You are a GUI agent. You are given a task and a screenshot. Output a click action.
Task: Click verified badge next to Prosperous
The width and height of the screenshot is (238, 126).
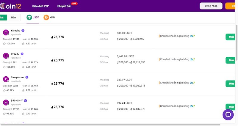click(27, 77)
